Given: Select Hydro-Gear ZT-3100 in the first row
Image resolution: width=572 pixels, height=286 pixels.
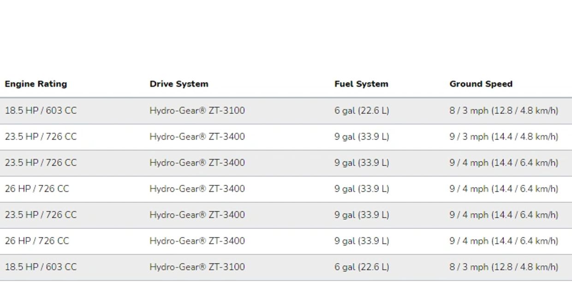Looking at the screenshot, I should (197, 111).
